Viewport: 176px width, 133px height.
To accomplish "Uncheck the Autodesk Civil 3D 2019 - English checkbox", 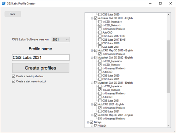I will pos(96,18).
